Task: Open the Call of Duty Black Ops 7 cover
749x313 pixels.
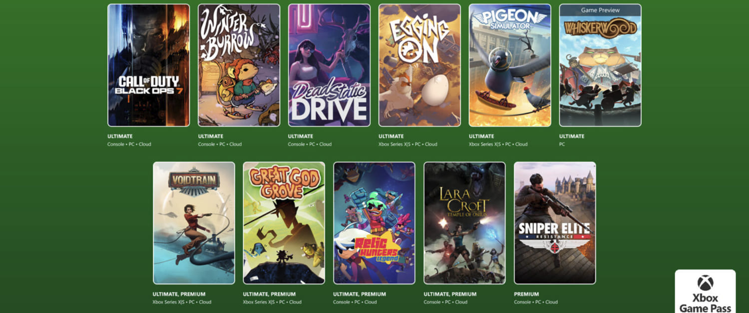Action: [148, 65]
